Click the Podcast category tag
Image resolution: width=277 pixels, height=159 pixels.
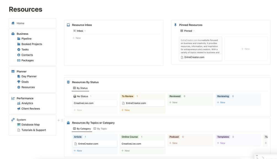[x=174, y=137]
